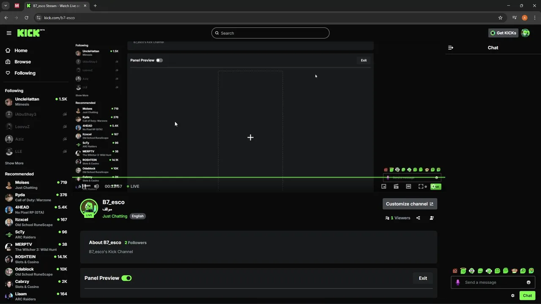Insert the crying emote at row end
This screenshot has width=541, height=304.
531,271
